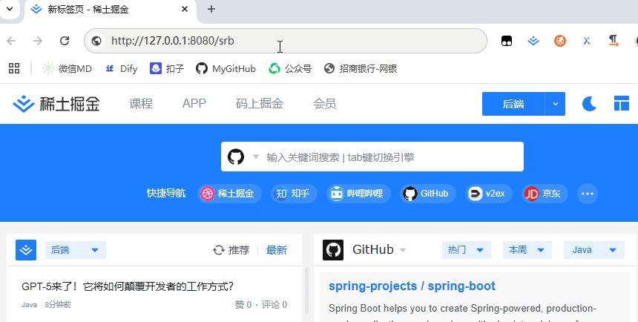Expand the GitHub source dropdown arrow
Viewport: 638px width, 322px height.
(x=403, y=250)
